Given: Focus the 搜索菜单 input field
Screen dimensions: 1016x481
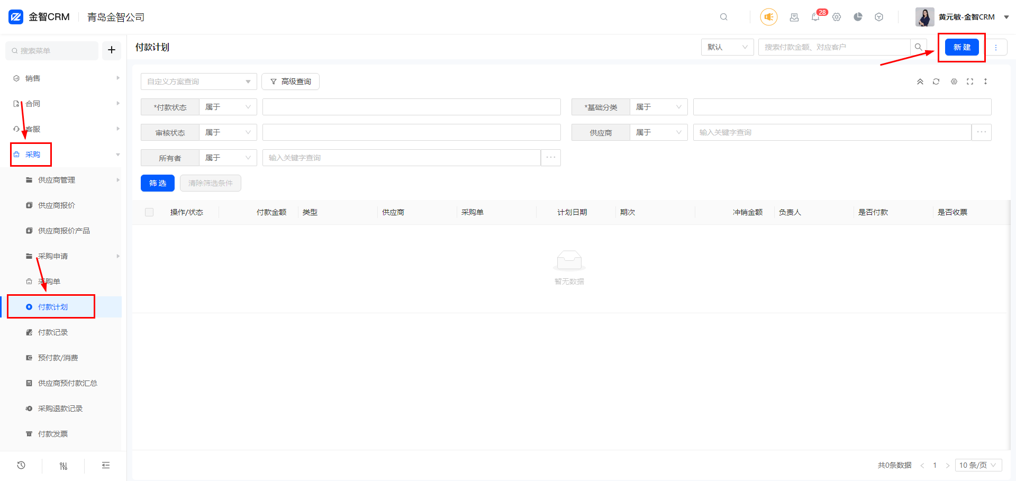Looking at the screenshot, I should tap(52, 51).
